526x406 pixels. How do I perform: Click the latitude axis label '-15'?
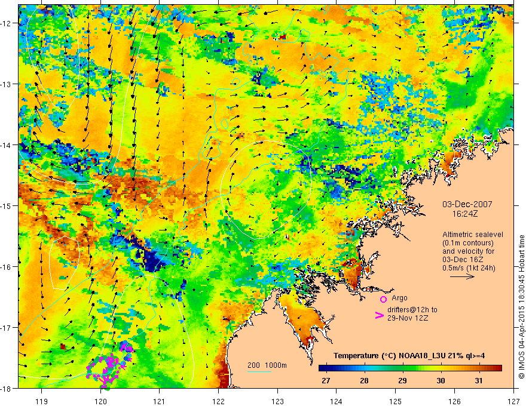tap(6, 205)
